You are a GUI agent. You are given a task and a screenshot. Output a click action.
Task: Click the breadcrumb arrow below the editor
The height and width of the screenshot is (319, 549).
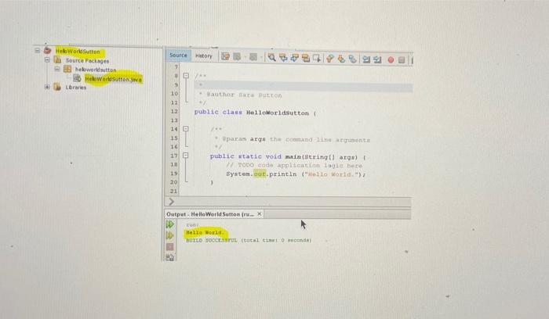point(171,202)
